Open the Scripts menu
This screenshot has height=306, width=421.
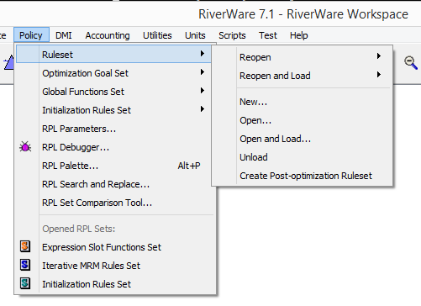pos(232,35)
